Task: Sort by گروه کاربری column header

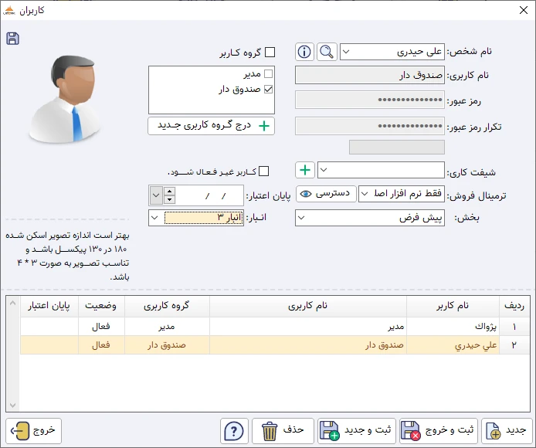Action: [167, 306]
